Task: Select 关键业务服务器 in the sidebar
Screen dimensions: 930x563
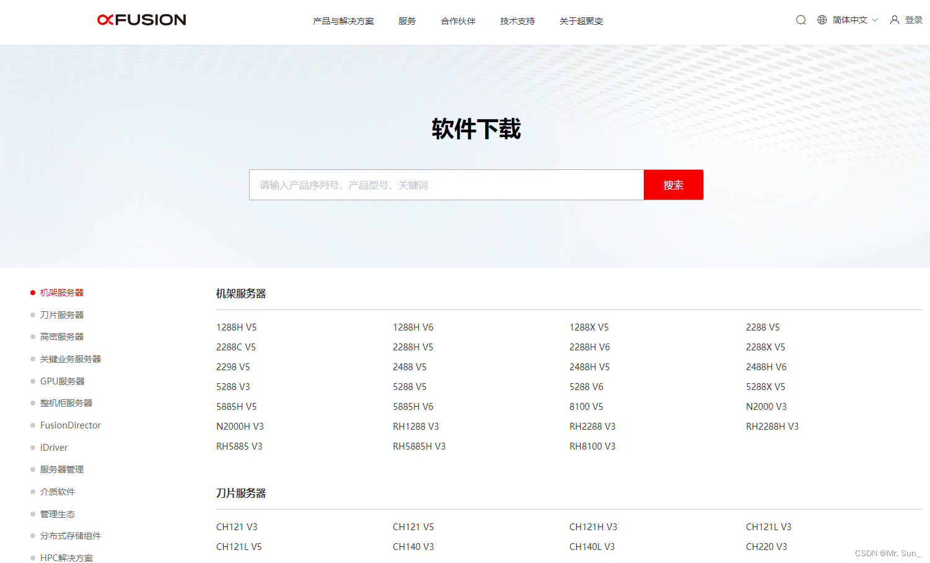Action: pos(71,359)
